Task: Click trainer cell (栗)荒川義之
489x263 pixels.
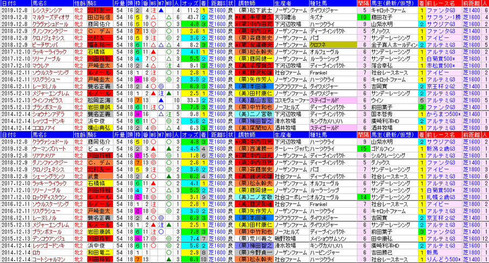Action: [x=254, y=239]
